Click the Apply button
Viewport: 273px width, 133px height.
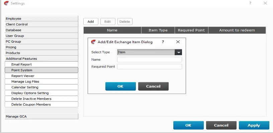coord(254,125)
